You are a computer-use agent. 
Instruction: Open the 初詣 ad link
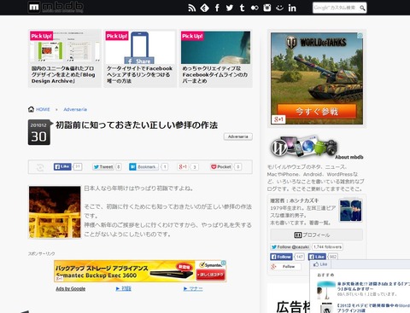[124, 288]
